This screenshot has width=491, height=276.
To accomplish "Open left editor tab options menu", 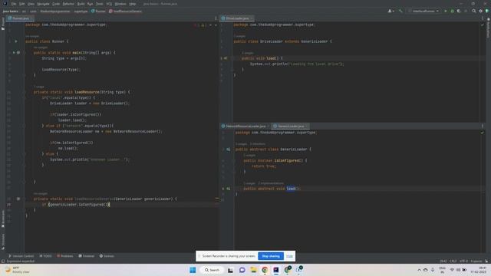I will (216, 18).
